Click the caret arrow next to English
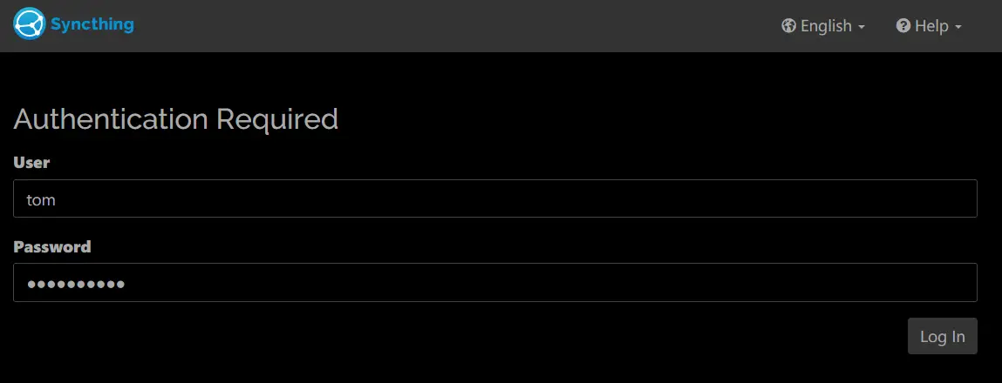Image resolution: width=1002 pixels, height=383 pixels. pos(862,28)
